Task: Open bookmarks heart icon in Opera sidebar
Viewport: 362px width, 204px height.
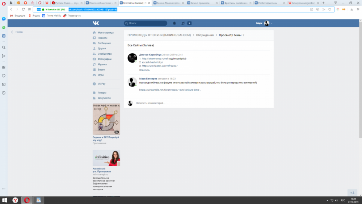Action: tap(4, 76)
